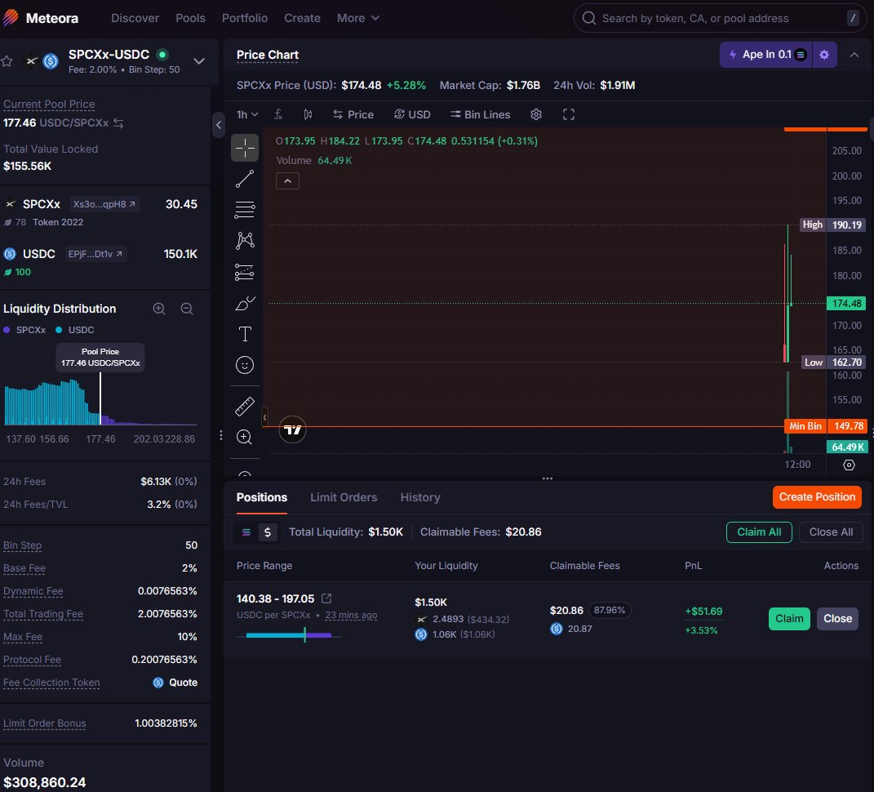
Task: Open Ape In settings gear
Action: [824, 55]
